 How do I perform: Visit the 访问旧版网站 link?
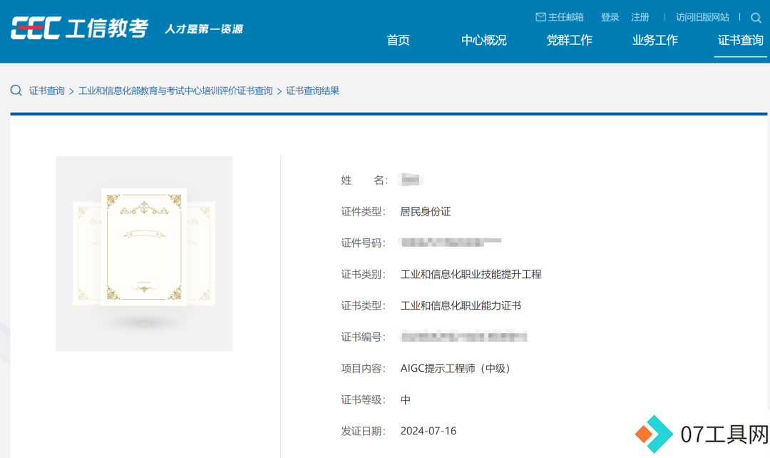tap(702, 17)
